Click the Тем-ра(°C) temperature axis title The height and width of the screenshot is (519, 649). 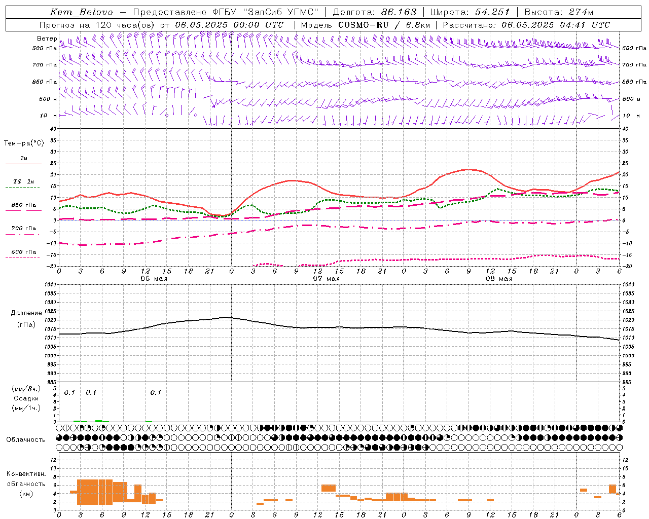tap(24, 143)
